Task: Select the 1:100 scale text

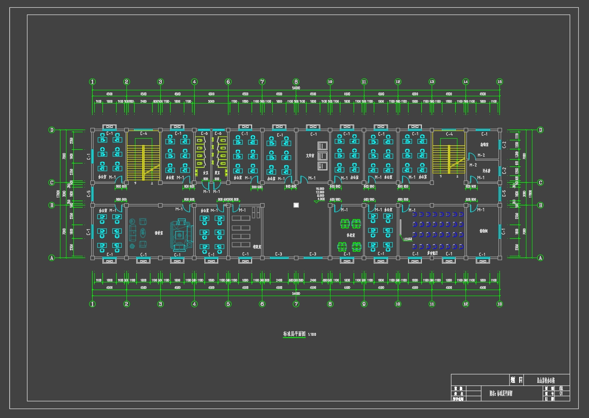Action: pyautogui.click(x=312, y=335)
